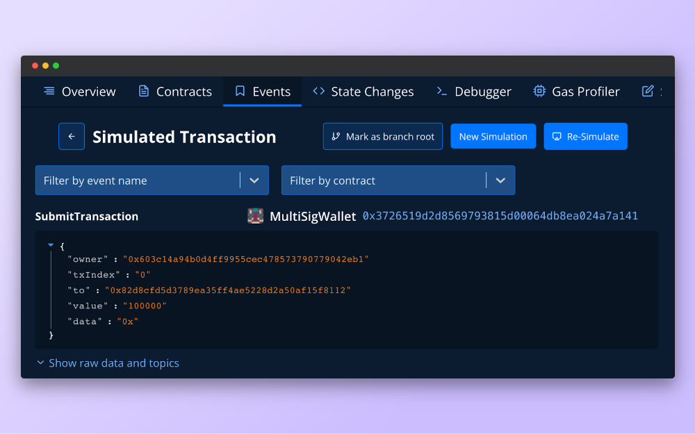Click the MultiSigWallet pixel avatar icon
The width and height of the screenshot is (695, 434).
point(255,216)
